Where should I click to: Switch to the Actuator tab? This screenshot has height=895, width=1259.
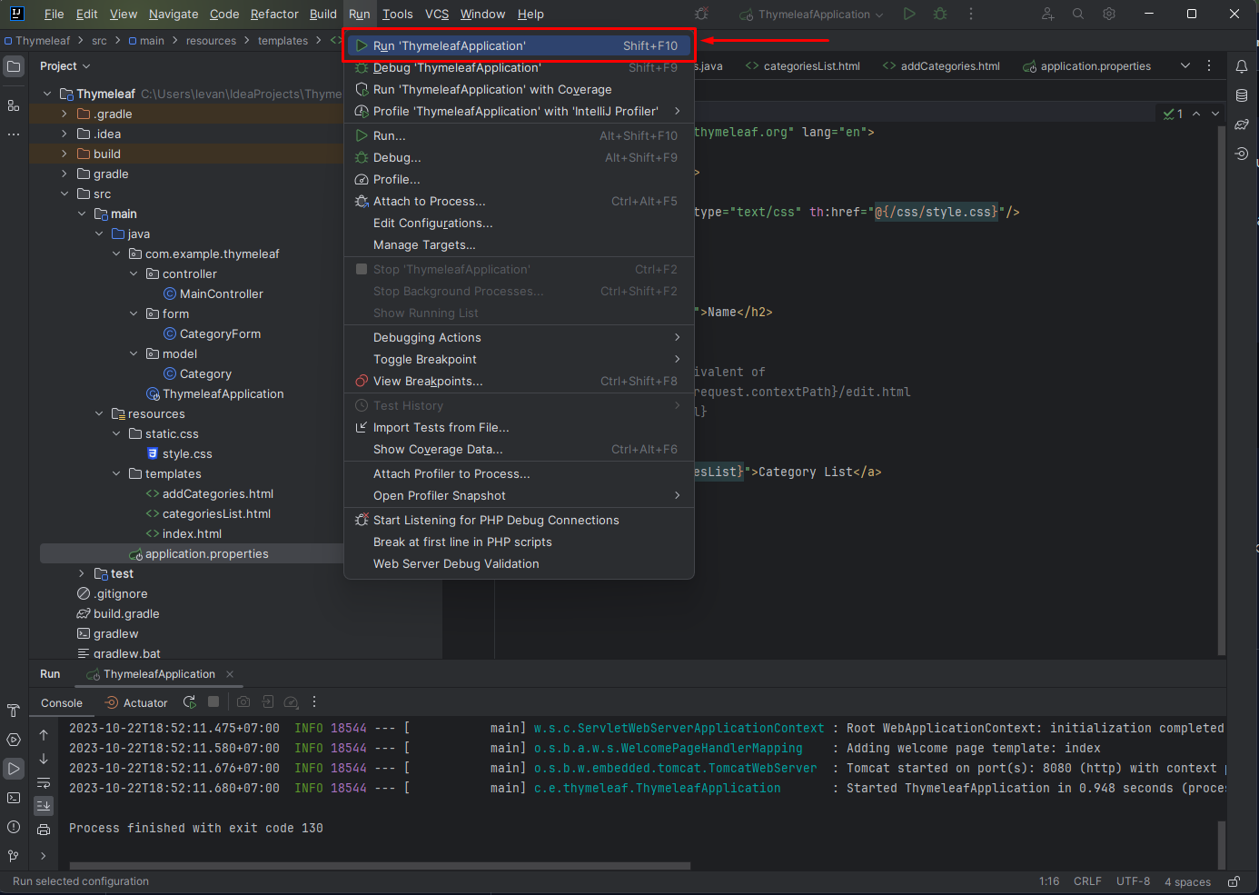pos(136,703)
